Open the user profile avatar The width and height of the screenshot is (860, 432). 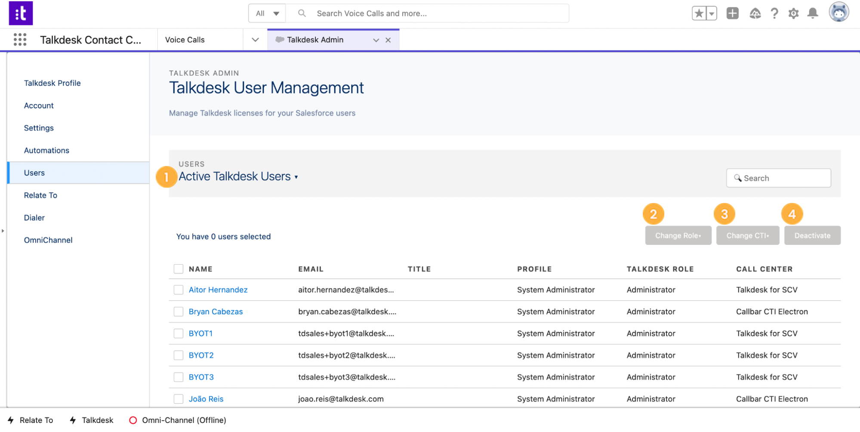(x=839, y=12)
